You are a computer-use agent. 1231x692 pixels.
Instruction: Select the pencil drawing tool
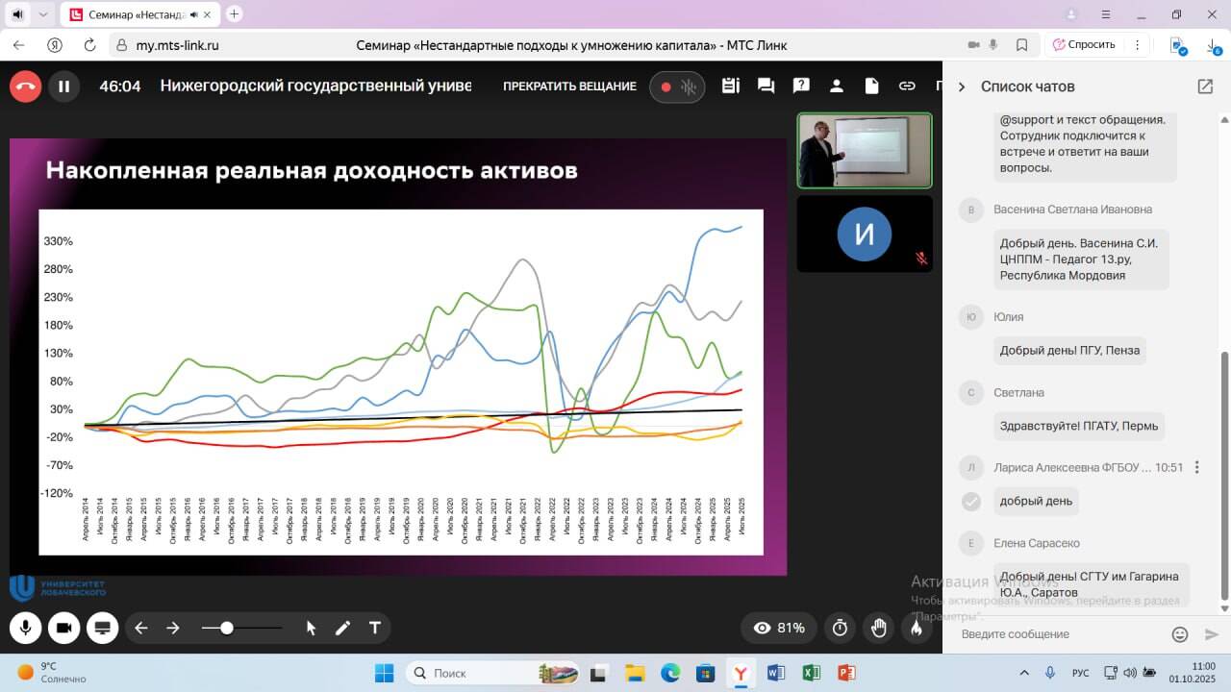click(342, 628)
